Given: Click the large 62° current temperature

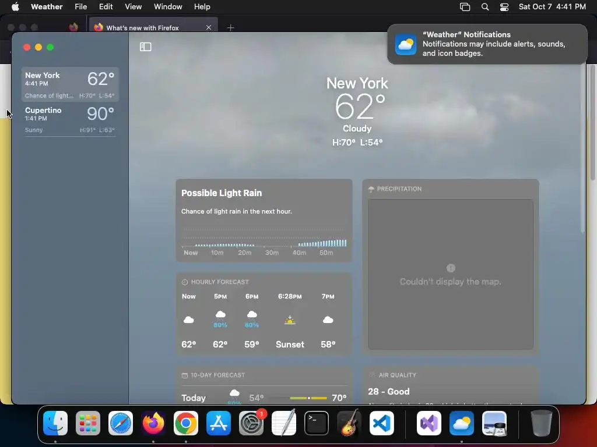Looking at the screenshot, I should click(x=360, y=107).
